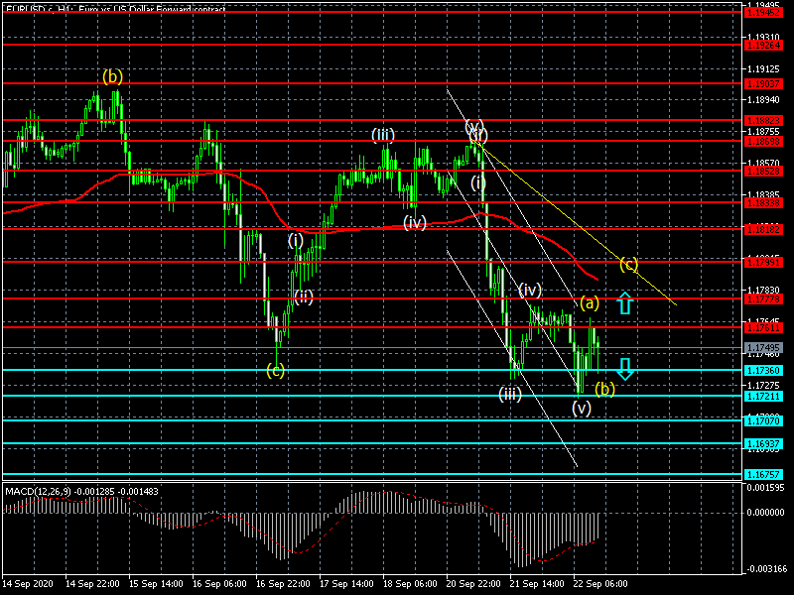Select the red 1.17778 resistance label
794x595 pixels.
click(763, 299)
